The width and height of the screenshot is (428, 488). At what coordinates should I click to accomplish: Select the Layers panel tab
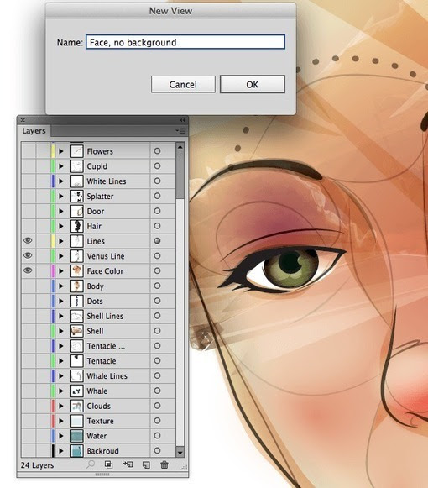tap(34, 131)
